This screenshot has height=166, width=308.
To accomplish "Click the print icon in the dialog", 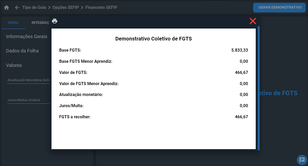I will point(55,21).
